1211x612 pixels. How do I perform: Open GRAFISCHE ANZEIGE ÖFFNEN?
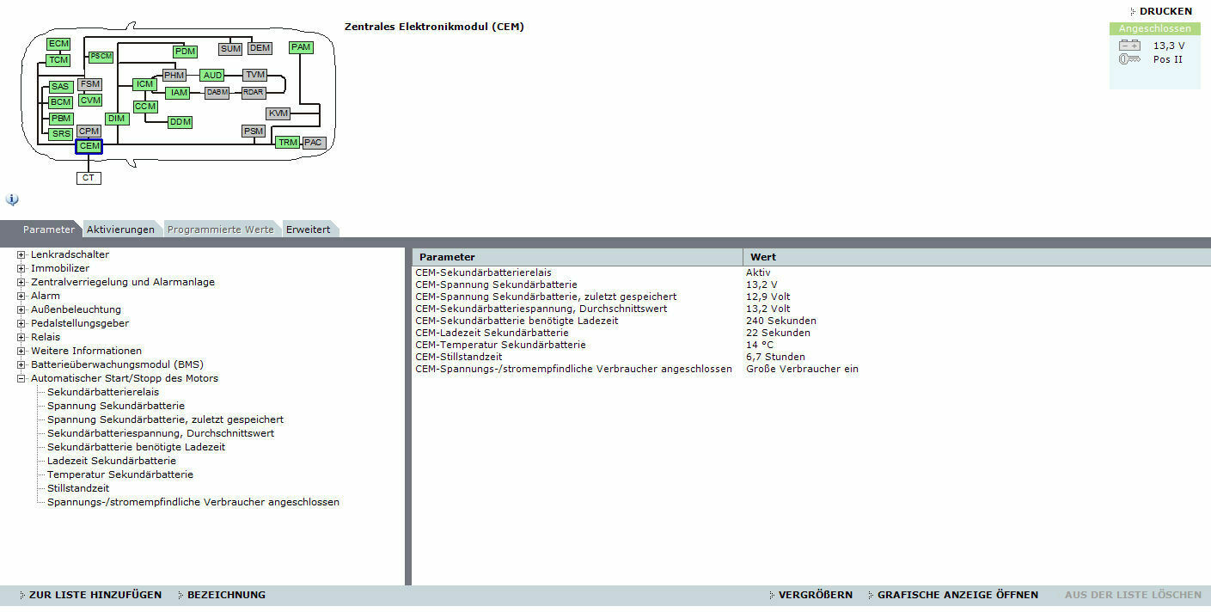957,595
